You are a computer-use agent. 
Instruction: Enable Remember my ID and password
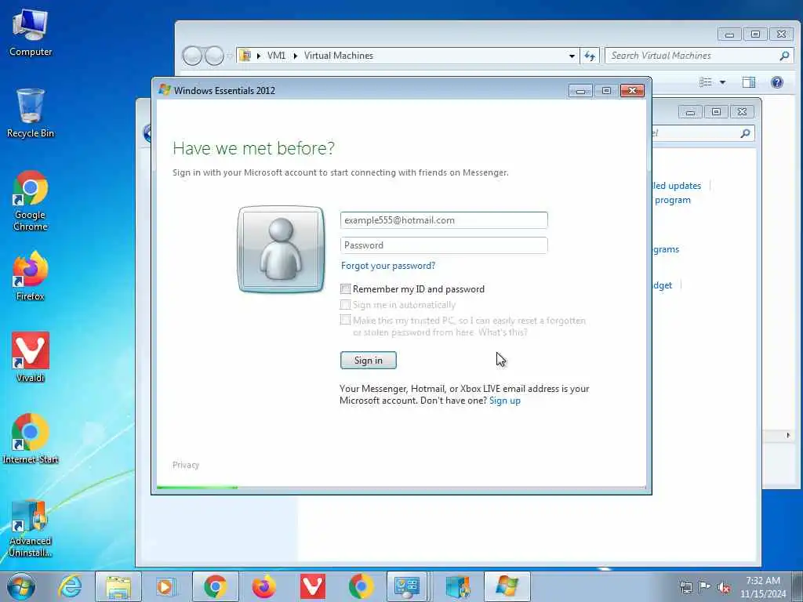coord(346,289)
